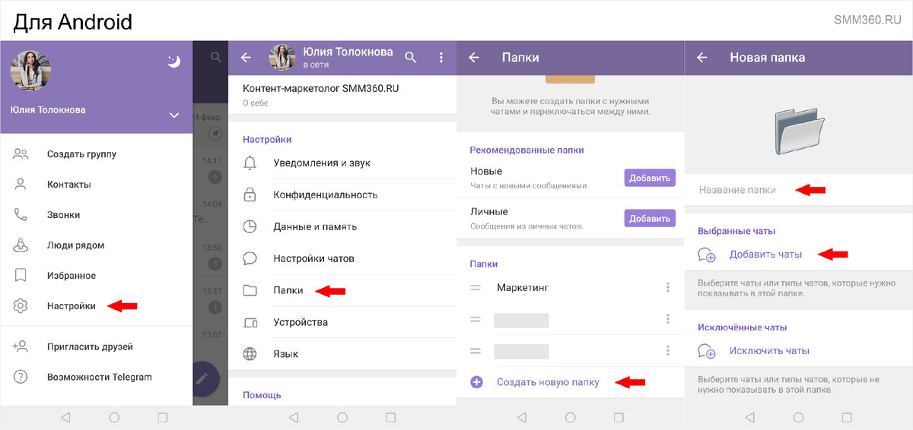The image size is (913, 430).
Task: Grab reorder handle of Маркетинг folder
Action: (x=476, y=287)
